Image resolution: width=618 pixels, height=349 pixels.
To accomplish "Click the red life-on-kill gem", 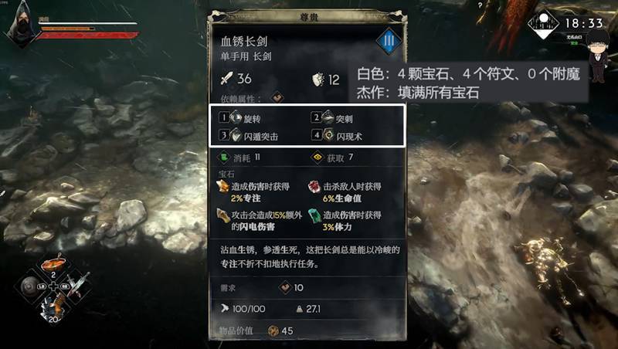I will pos(314,186).
